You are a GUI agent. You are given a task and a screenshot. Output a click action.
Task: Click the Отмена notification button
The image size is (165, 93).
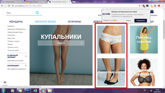(128, 21)
